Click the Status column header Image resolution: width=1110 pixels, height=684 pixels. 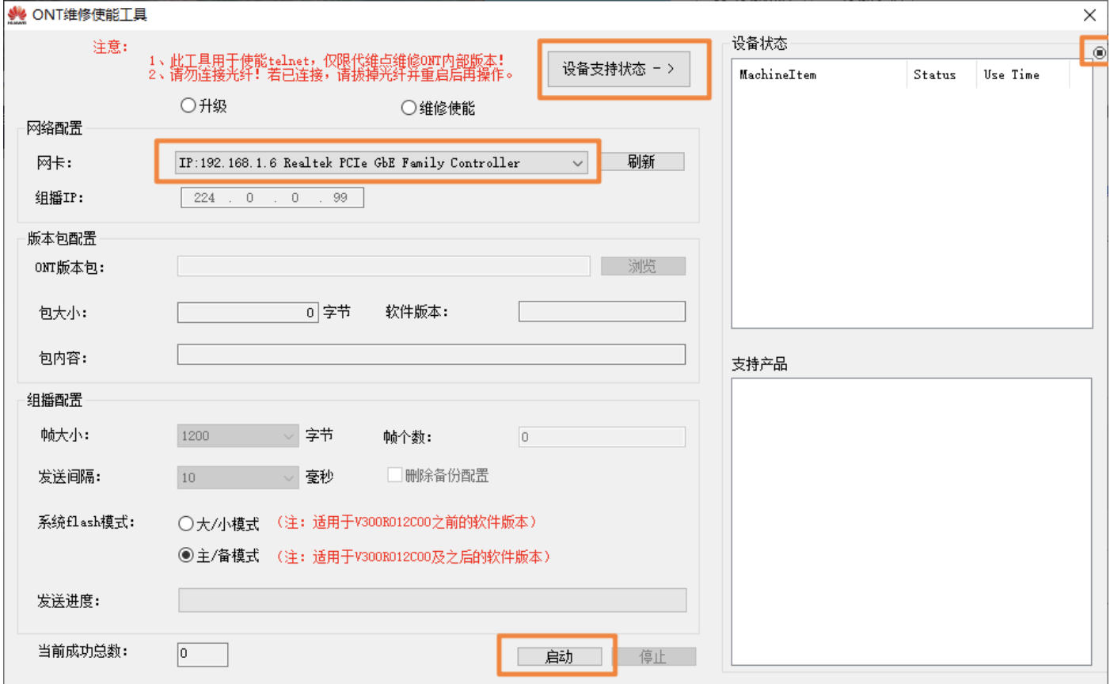[x=941, y=74]
